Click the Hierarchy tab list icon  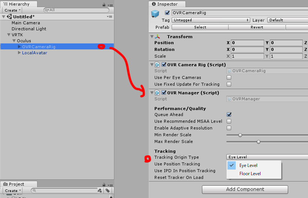pos(6,4)
